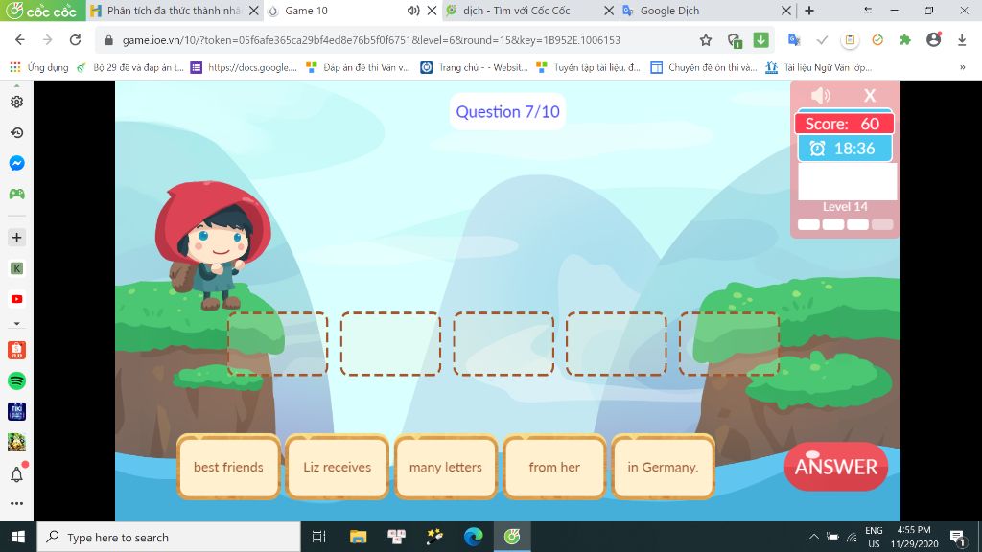Open notifications bell in sidebar
Image resolution: width=982 pixels, height=552 pixels.
click(x=17, y=474)
